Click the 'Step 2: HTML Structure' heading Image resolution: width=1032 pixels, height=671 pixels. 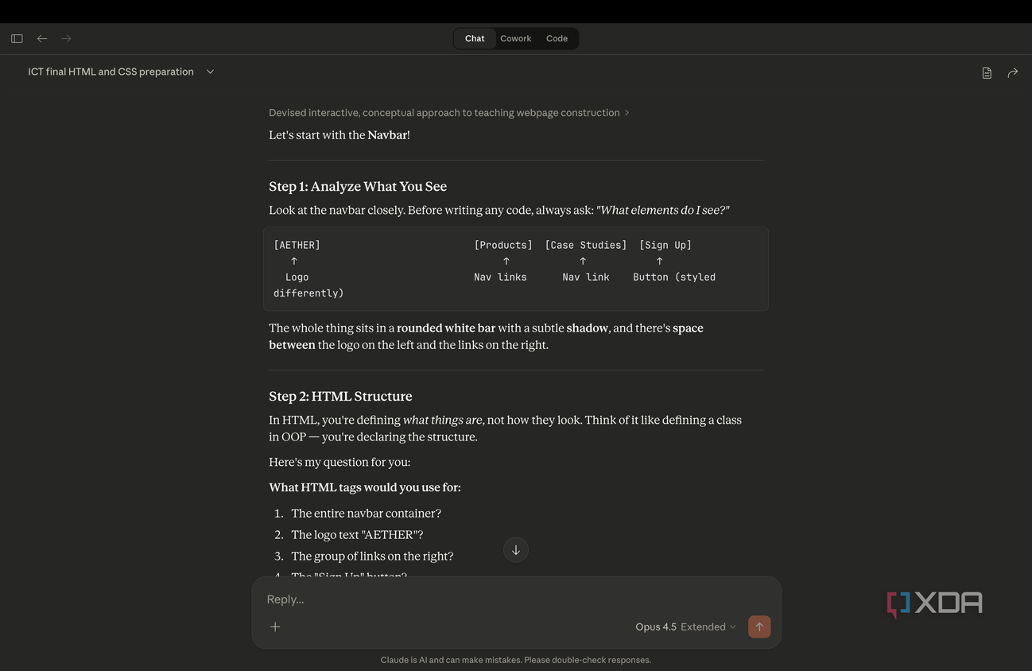point(340,396)
